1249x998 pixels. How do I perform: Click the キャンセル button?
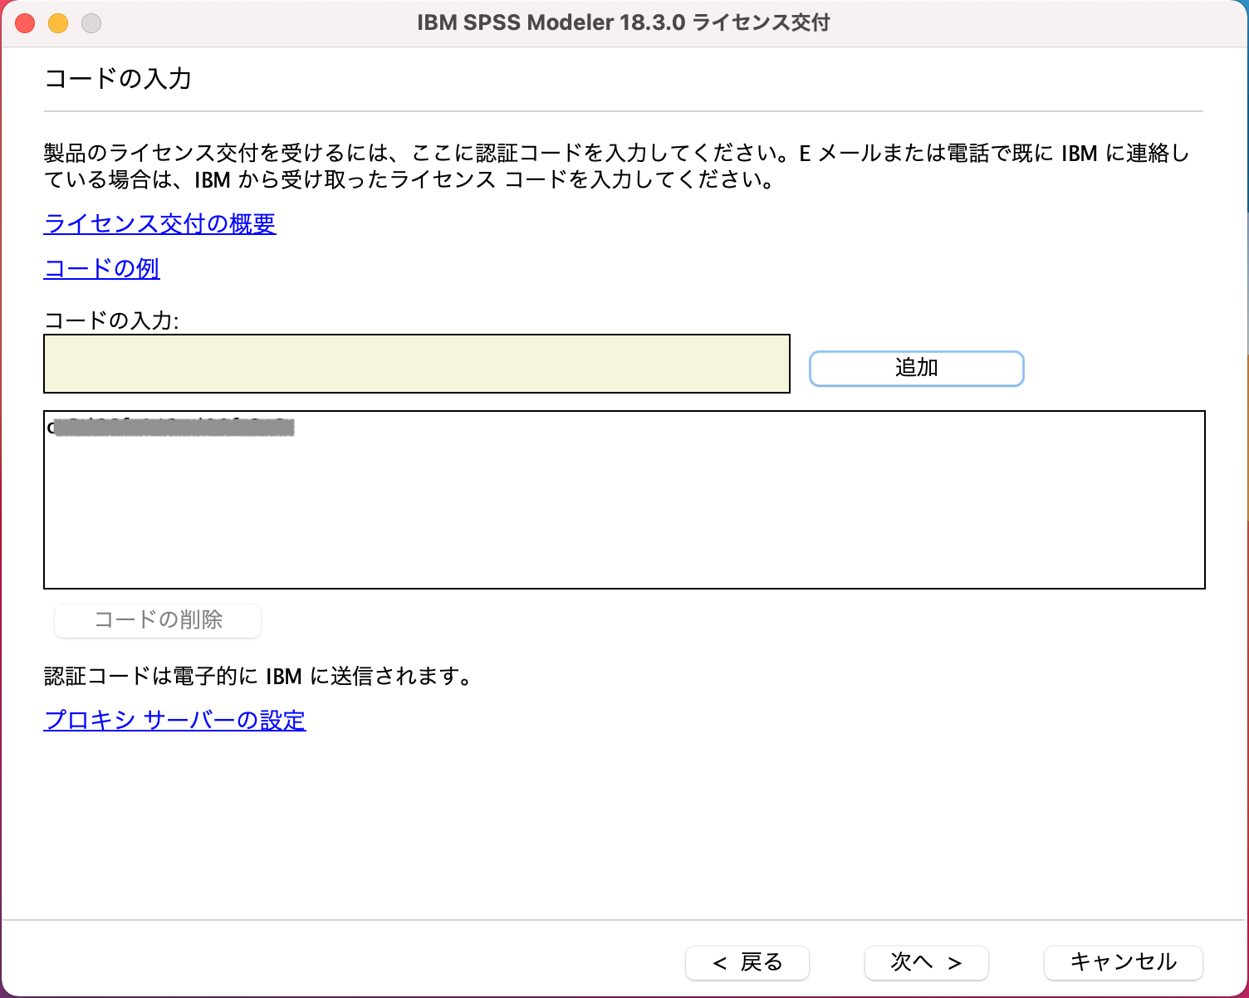pos(1124,962)
